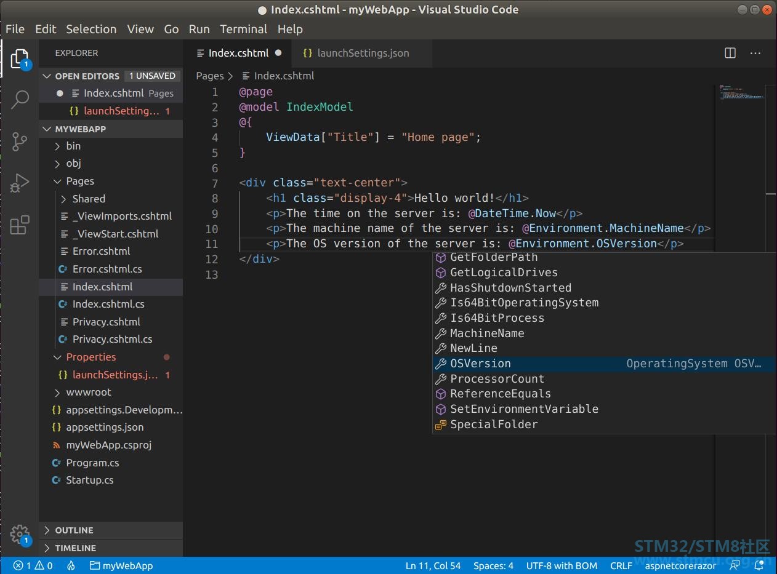Select HasShutdownStarted property suggestion
The image size is (777, 574).
[603, 288]
